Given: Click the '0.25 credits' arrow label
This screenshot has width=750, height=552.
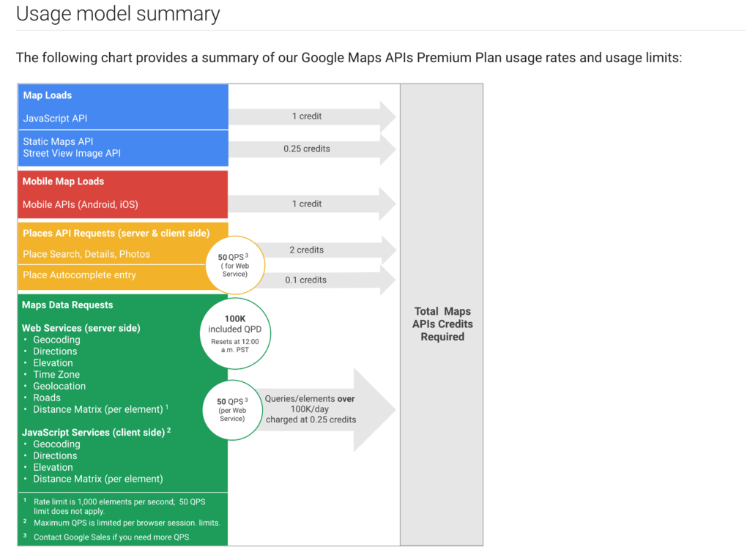Looking at the screenshot, I should click(x=307, y=149).
